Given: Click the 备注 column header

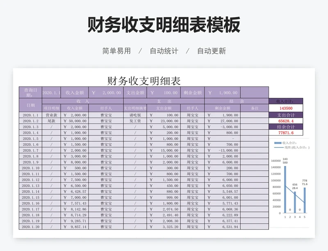Looking at the screenshot, I should pos(255,108).
